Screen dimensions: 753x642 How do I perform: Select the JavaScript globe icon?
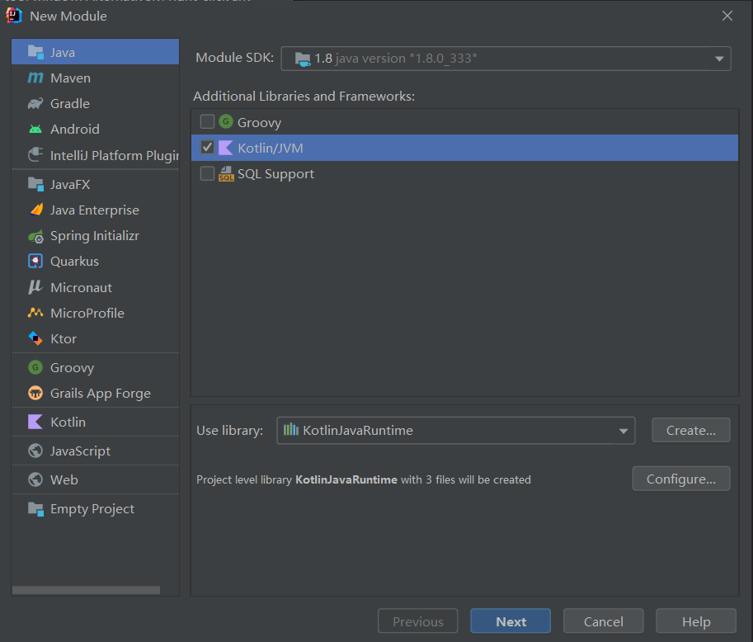click(35, 451)
